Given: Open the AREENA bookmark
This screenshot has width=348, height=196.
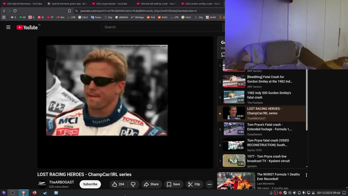Looking at the screenshot, I should [122, 17].
